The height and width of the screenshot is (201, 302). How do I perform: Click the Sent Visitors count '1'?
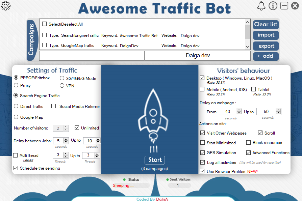(x=178, y=185)
